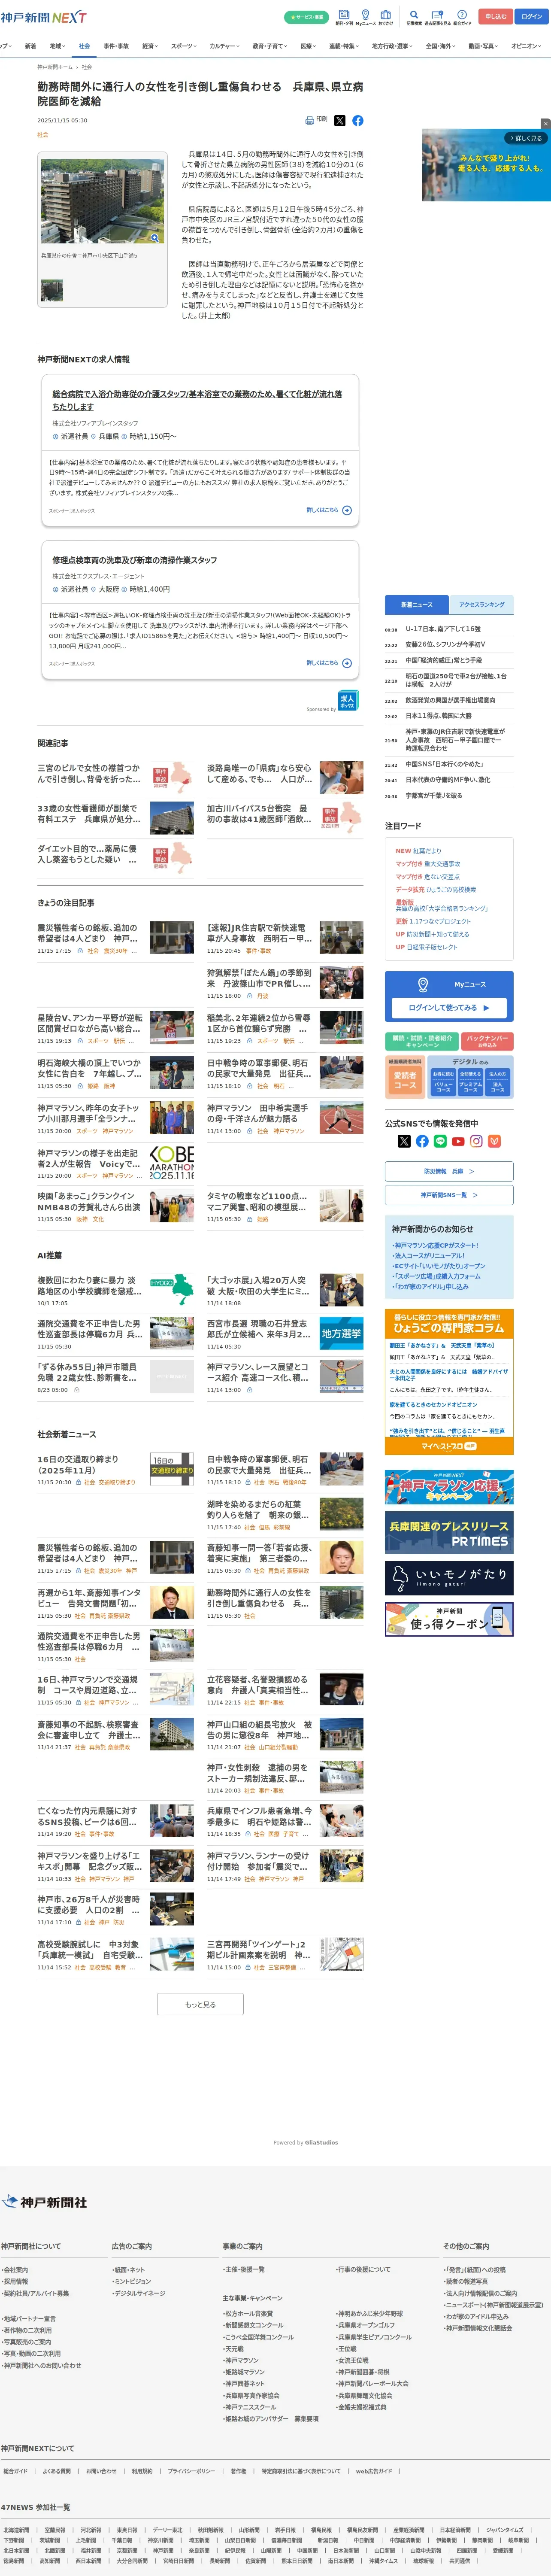Click the もっと見る button
Screen dimensions: 551x2576
[x=200, y=2004]
